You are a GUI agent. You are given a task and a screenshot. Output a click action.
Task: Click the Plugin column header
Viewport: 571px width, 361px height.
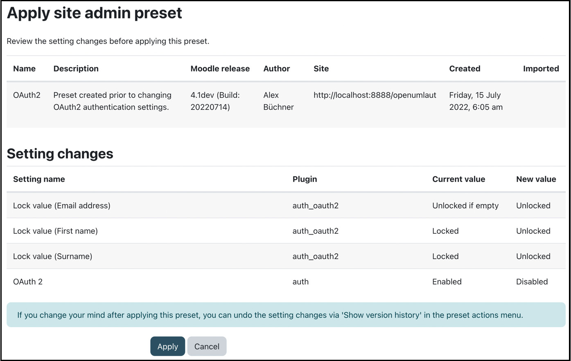click(305, 179)
